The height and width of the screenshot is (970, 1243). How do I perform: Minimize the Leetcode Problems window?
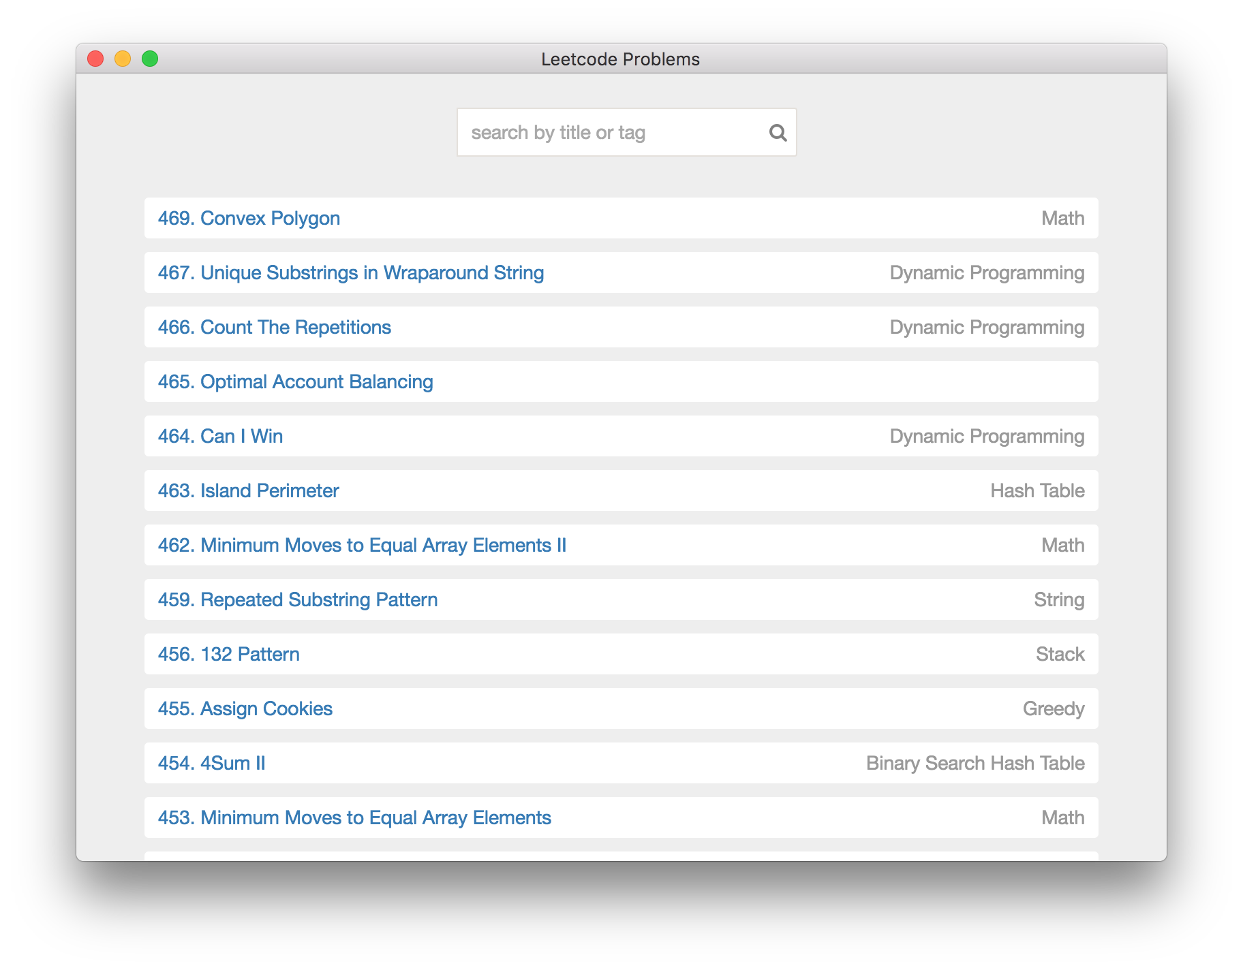pos(123,59)
